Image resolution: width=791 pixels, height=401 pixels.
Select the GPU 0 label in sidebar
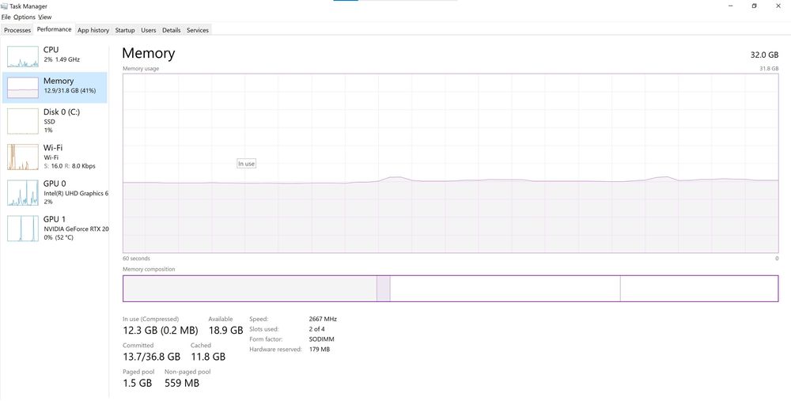pos(55,183)
